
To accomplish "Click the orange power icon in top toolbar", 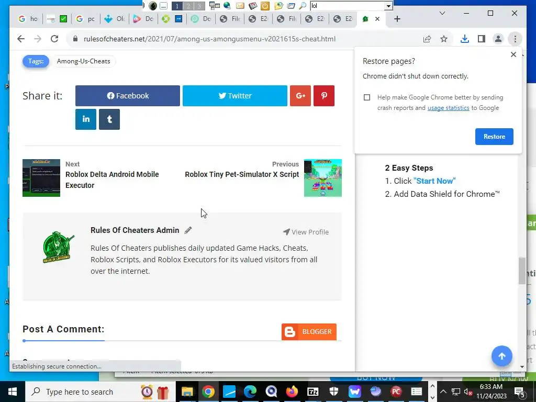I will point(265,6).
